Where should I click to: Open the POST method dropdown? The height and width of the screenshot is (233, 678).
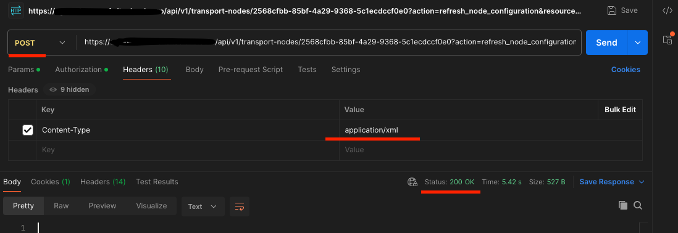click(40, 43)
